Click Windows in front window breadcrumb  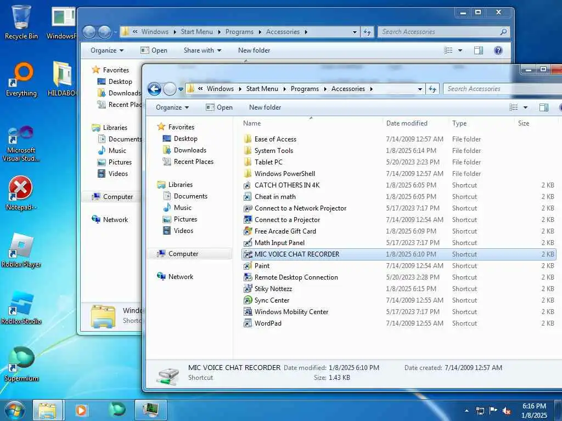pyautogui.click(x=220, y=89)
